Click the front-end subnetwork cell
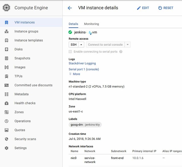This screenshot has height=167, width=182. point(117,158)
